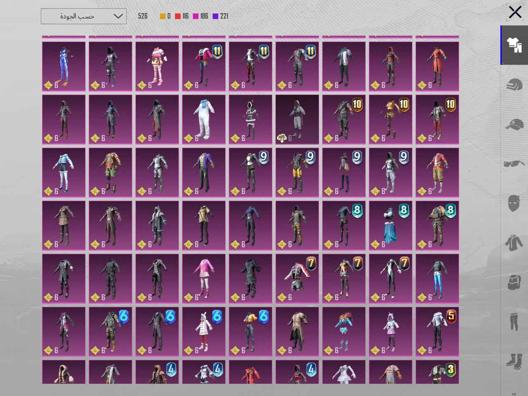Screen dimensions: 528x396
Task: Select the black feathered outfit
Action: (x=250, y=278)
